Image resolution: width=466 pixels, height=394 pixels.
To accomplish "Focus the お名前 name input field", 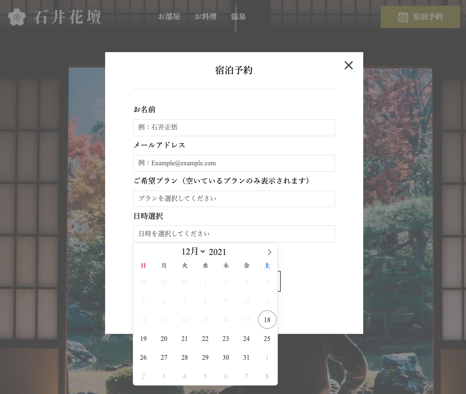I will [x=234, y=127].
